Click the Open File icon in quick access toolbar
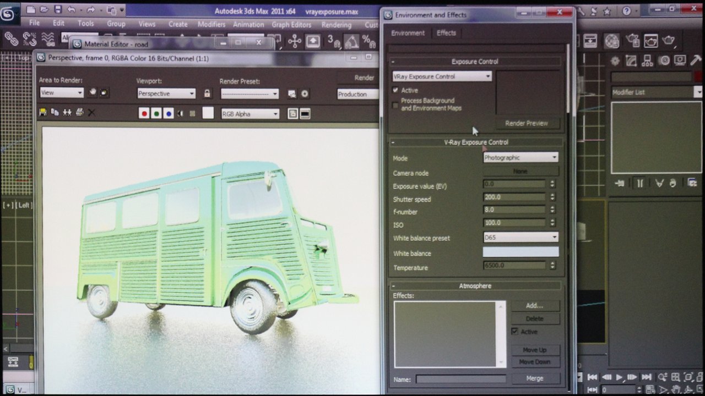The height and width of the screenshot is (396, 705). [44, 10]
